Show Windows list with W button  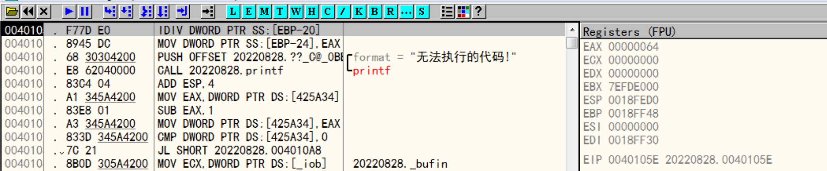[296, 11]
